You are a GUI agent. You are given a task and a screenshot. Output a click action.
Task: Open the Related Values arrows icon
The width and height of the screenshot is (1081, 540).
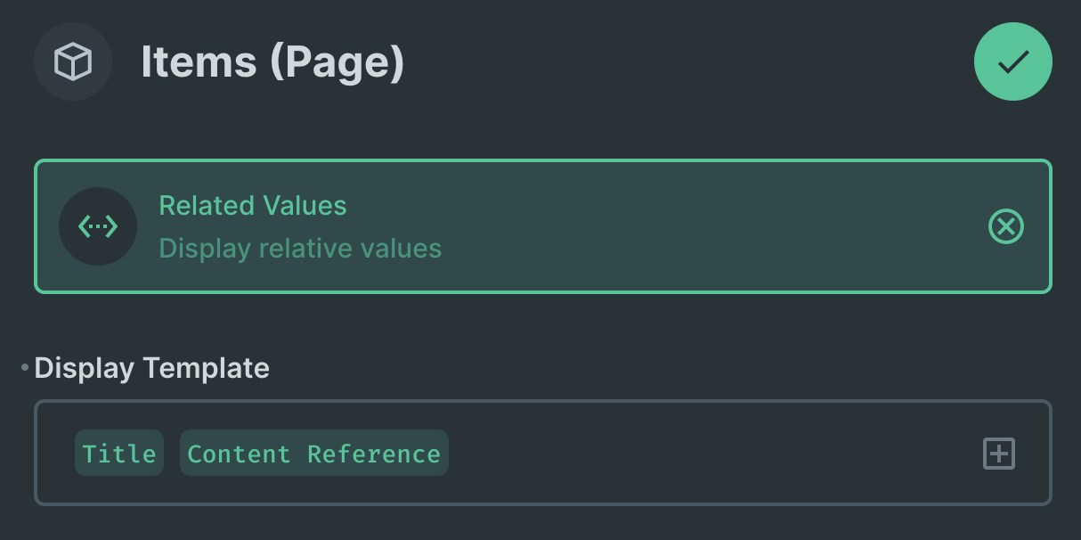click(x=98, y=226)
